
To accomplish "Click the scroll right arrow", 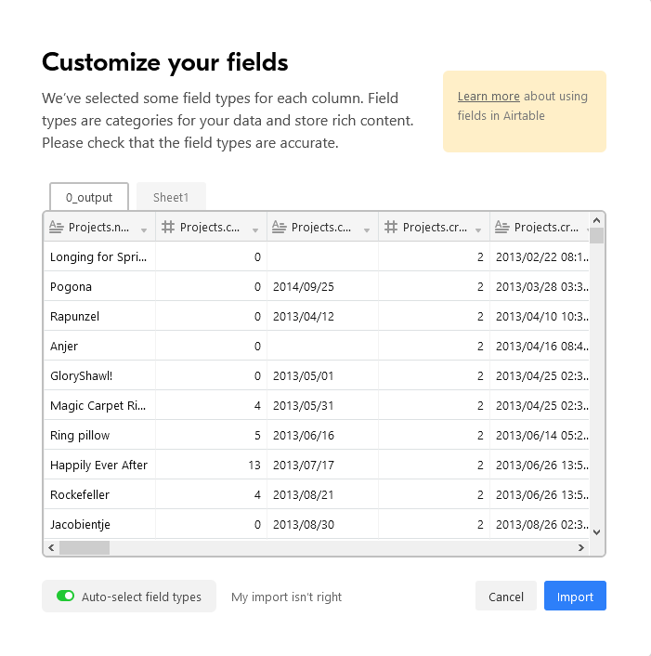I will pyautogui.click(x=580, y=547).
